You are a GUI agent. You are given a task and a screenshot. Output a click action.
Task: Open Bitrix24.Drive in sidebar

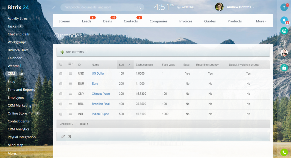coord(18,50)
